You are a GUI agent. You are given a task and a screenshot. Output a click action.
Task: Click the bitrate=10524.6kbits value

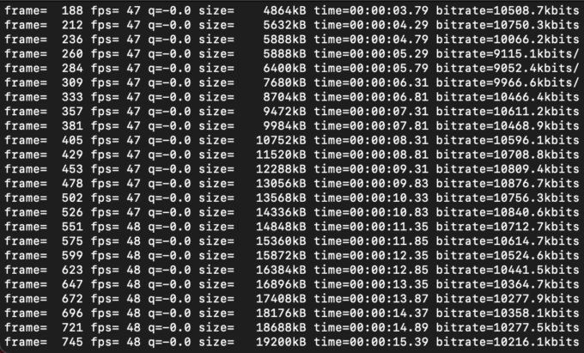pyautogui.click(x=508, y=256)
